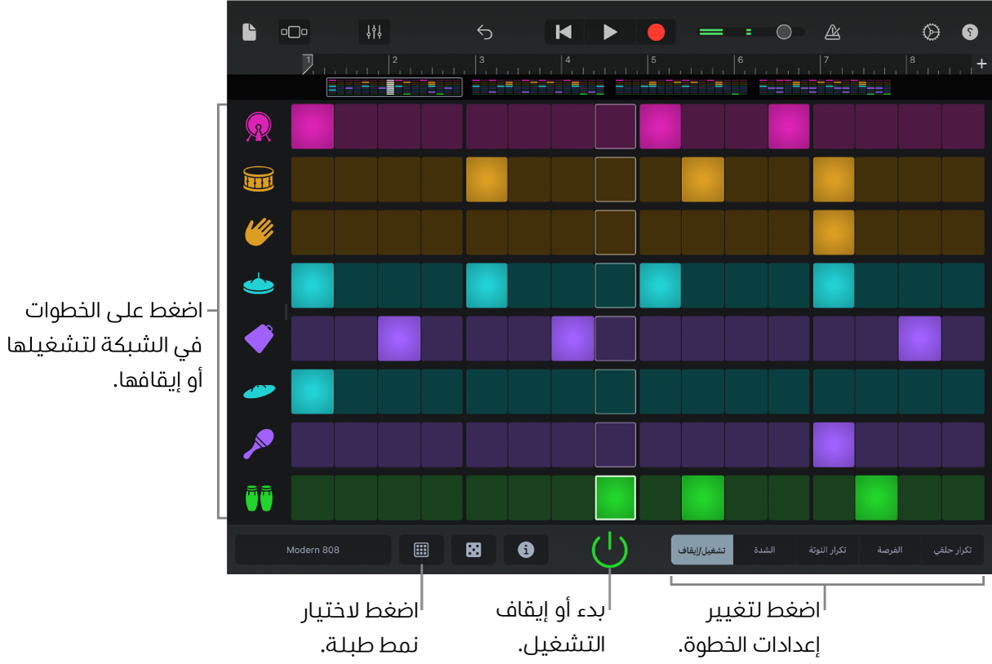Open song settings gear icon
This screenshot has width=992, height=664.
pos(931,32)
